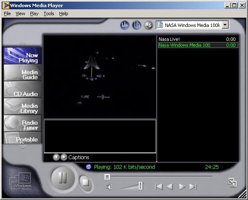This screenshot has width=248, height=200.
Task: Open the Media Library tab
Action: [x=22, y=107]
